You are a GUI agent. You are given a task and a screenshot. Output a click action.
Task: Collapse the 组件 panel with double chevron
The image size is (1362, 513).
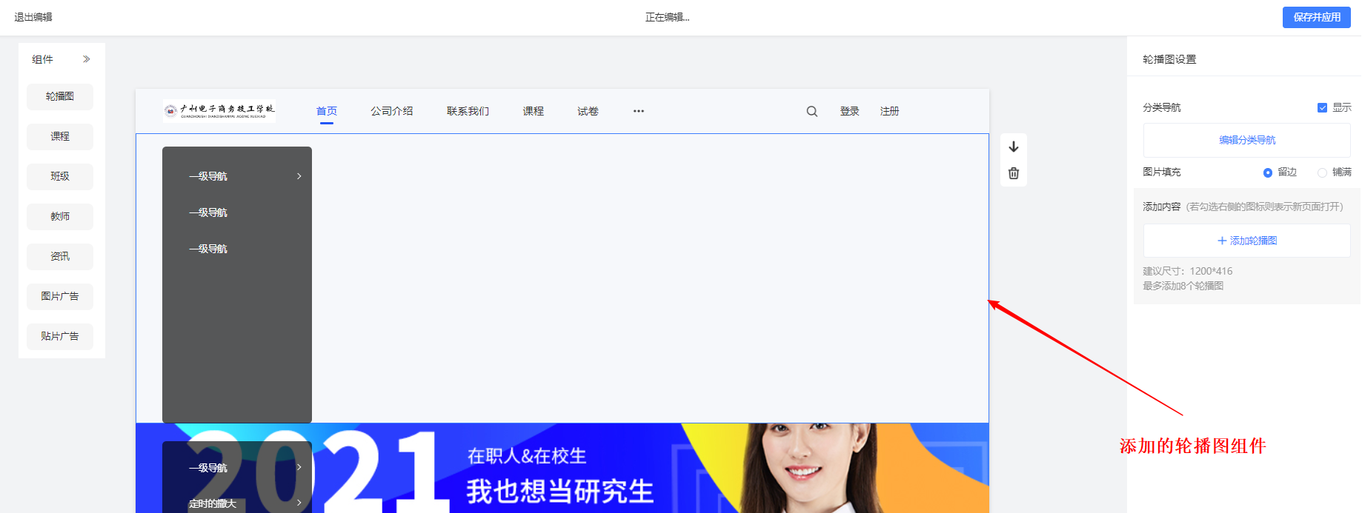[x=87, y=59]
